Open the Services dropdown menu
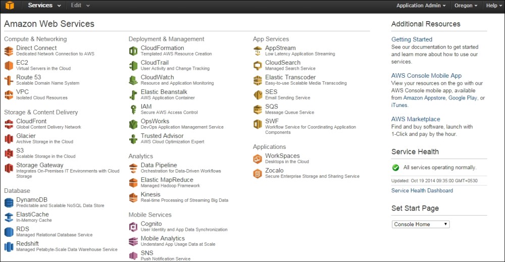 point(44,6)
